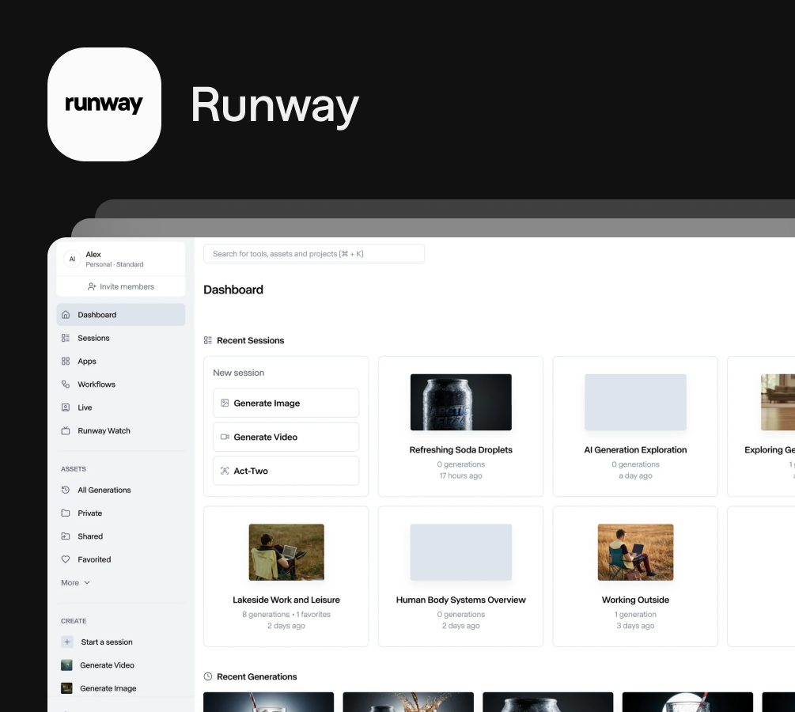
Task: Click the Shared folder icon
Action: click(66, 536)
